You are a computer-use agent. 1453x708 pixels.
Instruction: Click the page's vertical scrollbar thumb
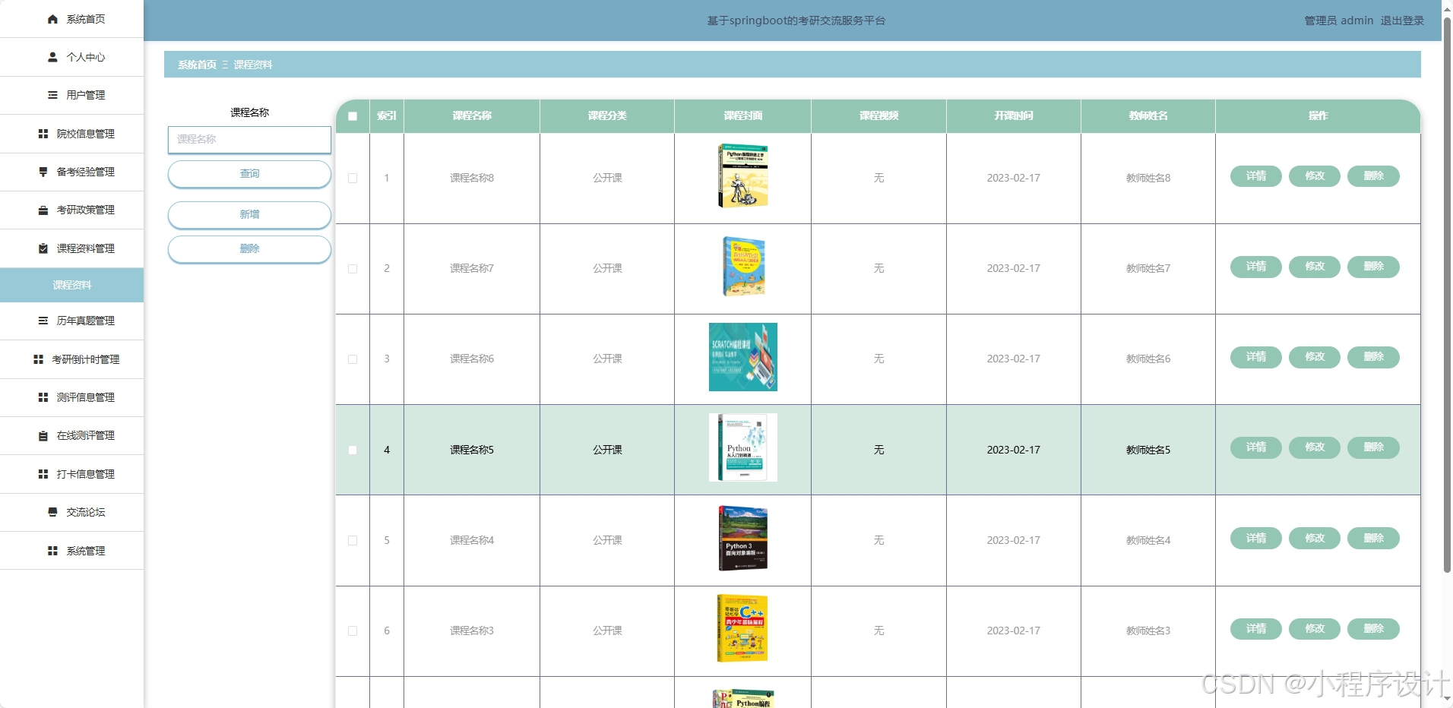pyautogui.click(x=1447, y=295)
